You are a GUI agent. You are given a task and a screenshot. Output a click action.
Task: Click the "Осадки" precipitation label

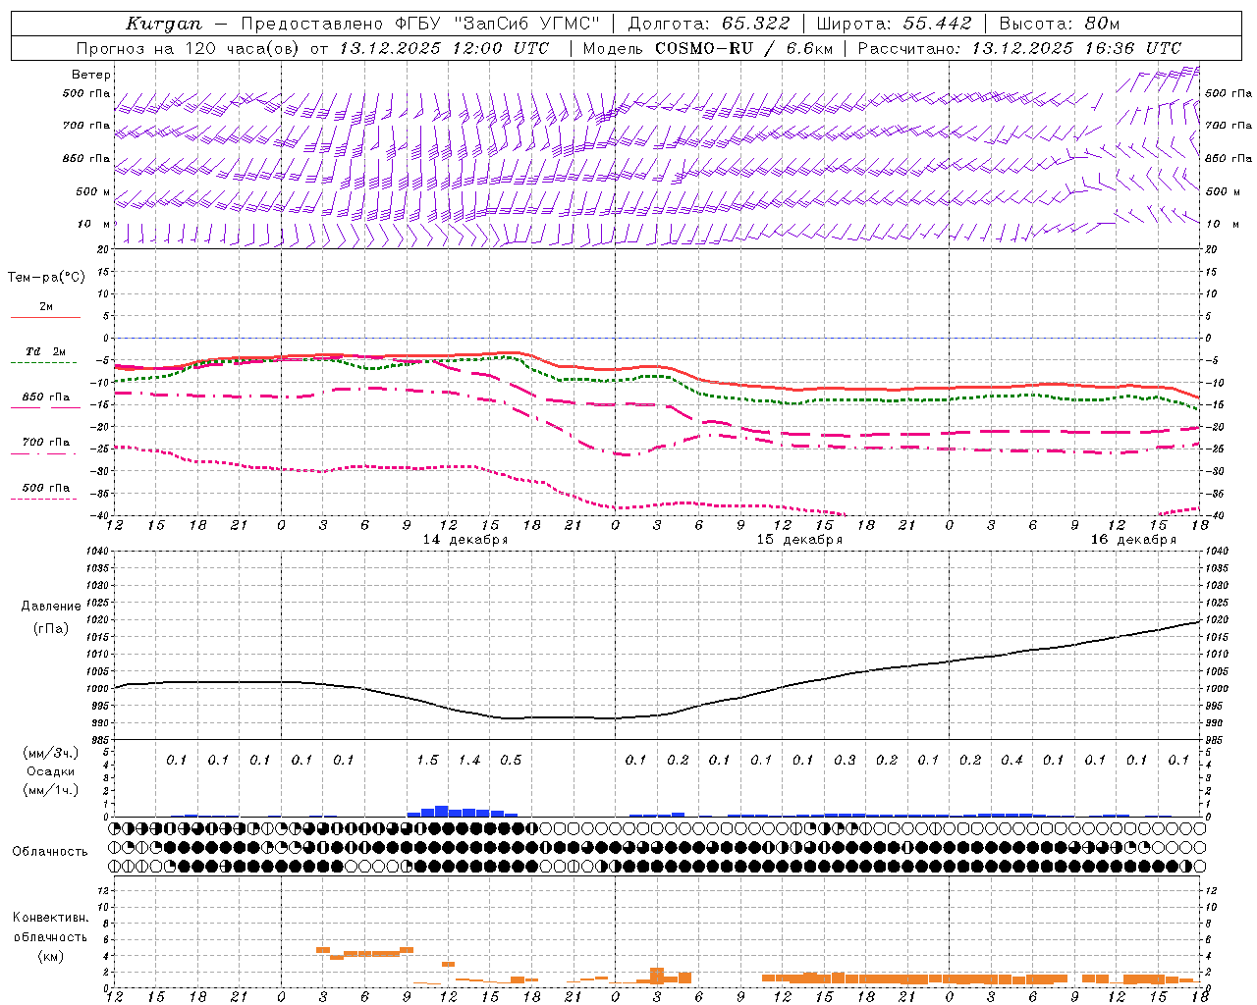pos(51,771)
